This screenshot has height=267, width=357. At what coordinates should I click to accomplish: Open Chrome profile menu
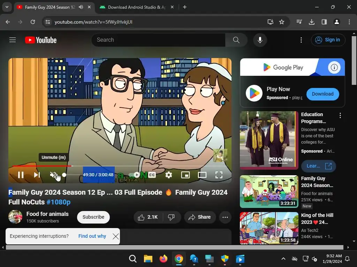(336, 22)
